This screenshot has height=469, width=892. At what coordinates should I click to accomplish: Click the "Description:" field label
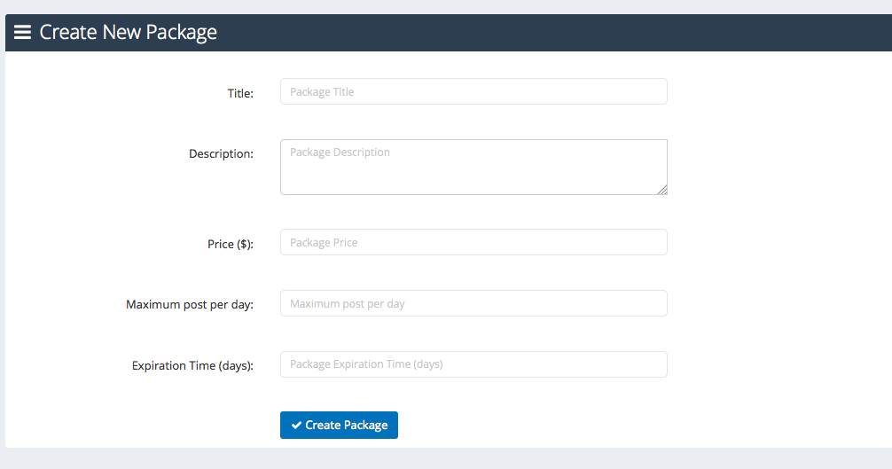[x=222, y=154]
